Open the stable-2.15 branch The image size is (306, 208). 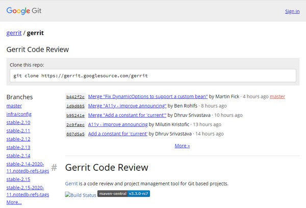pyautogui.click(x=18, y=179)
